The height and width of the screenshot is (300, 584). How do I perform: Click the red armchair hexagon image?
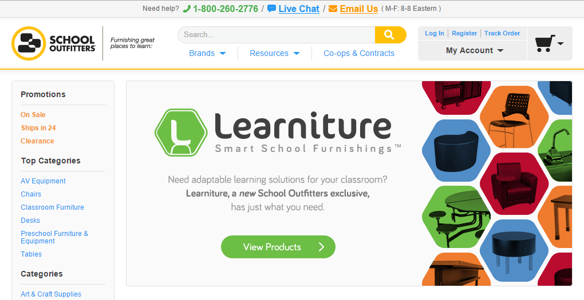click(x=514, y=183)
